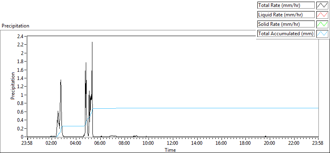The width and height of the screenshot is (330, 153).
Task: Click the starting 23:58 time axis label
Action: pos(28,143)
